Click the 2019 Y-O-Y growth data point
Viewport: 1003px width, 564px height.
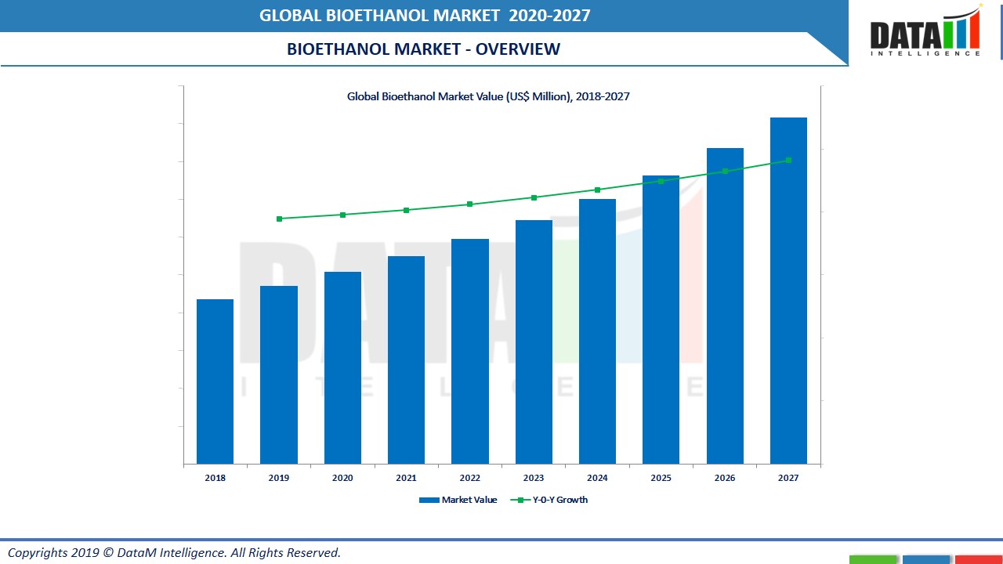[x=279, y=219]
